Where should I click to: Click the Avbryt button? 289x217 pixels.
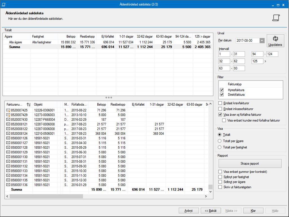pyautogui.click(x=189, y=211)
